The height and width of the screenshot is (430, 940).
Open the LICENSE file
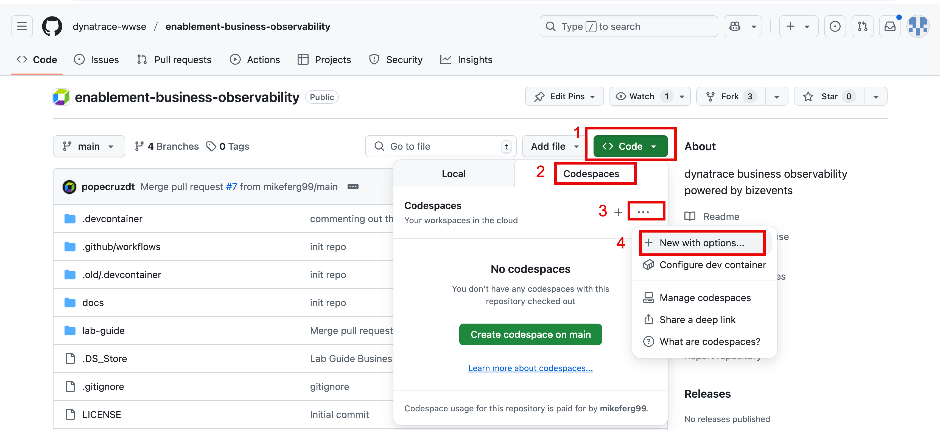pyautogui.click(x=102, y=415)
